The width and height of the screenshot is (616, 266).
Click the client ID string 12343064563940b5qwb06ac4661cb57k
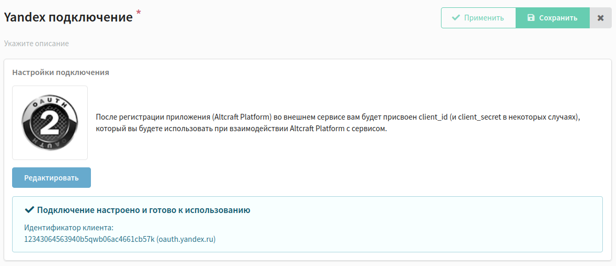tap(89, 239)
